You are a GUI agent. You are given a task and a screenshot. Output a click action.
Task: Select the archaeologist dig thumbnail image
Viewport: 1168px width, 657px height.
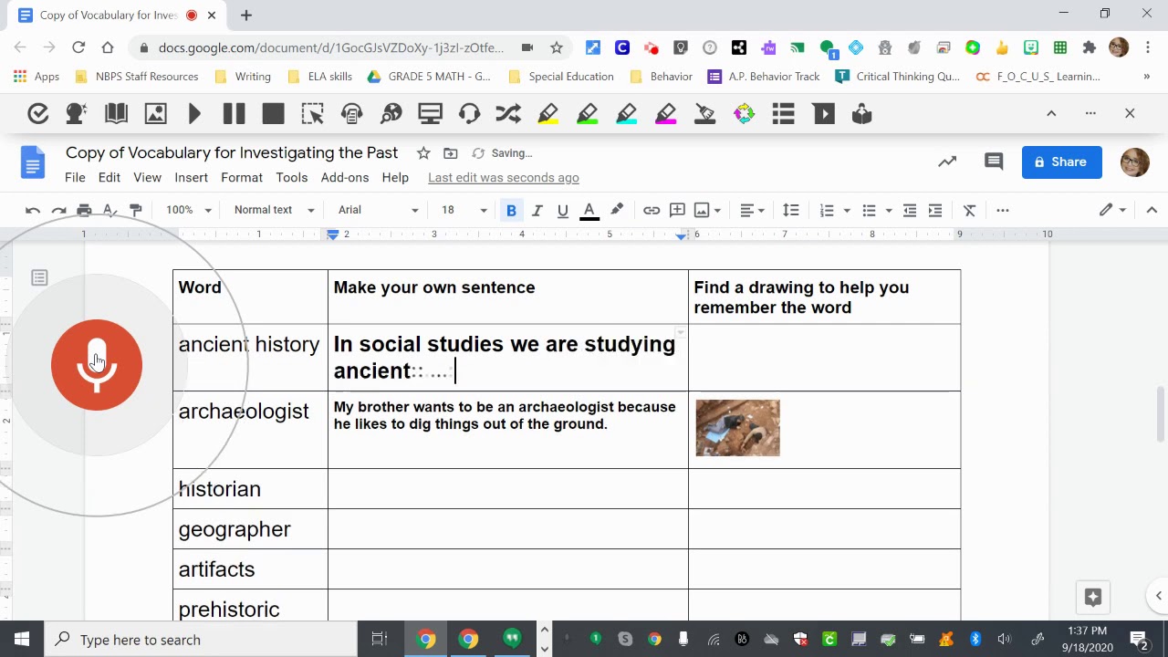pos(737,428)
